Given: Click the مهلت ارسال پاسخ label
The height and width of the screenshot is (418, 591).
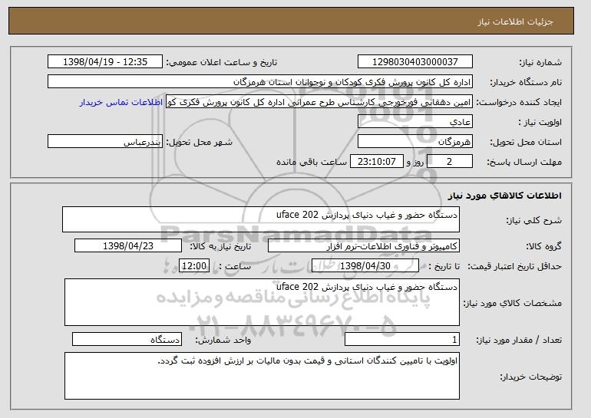Looking at the screenshot, I should (524, 163).
